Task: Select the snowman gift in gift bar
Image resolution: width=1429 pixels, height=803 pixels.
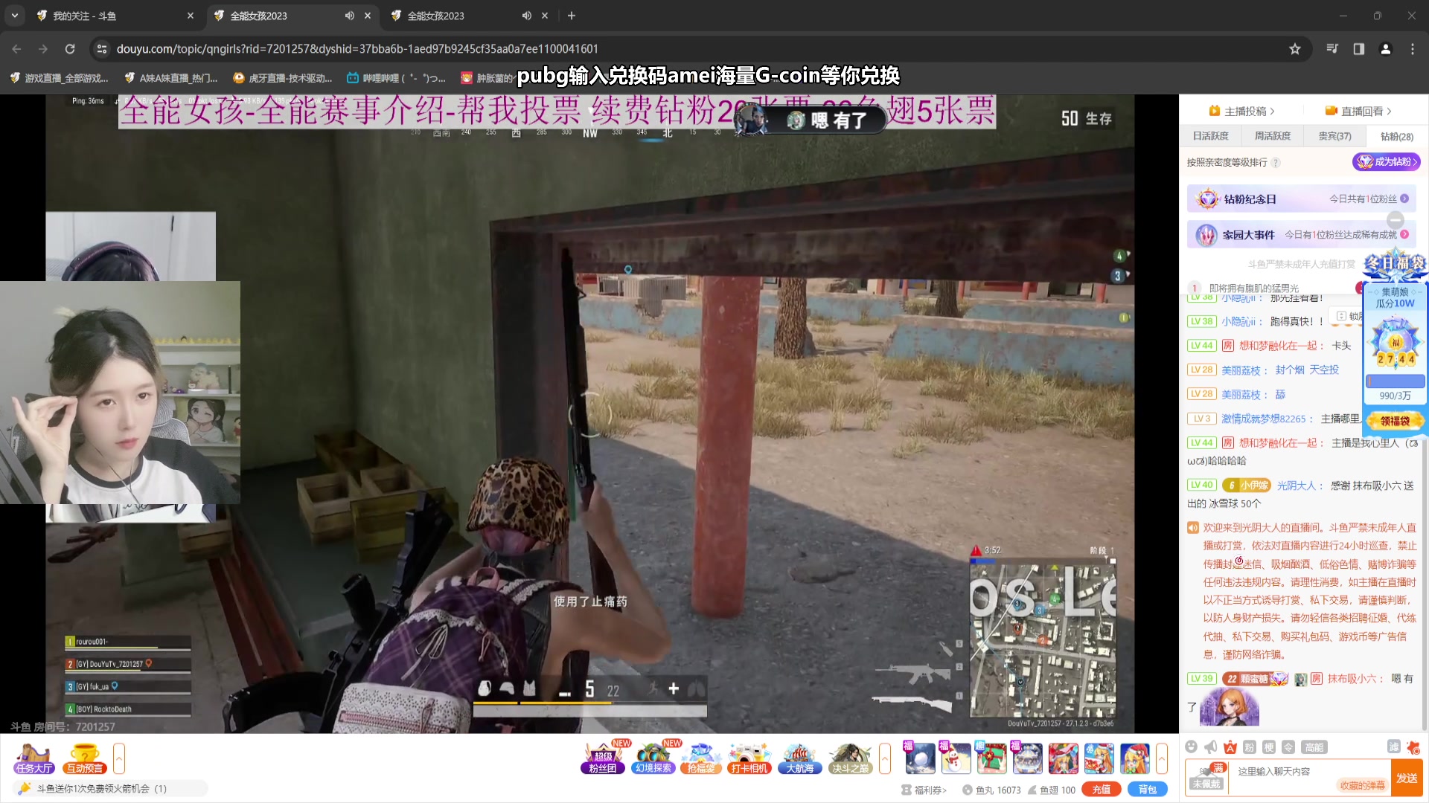Action: 956,758
